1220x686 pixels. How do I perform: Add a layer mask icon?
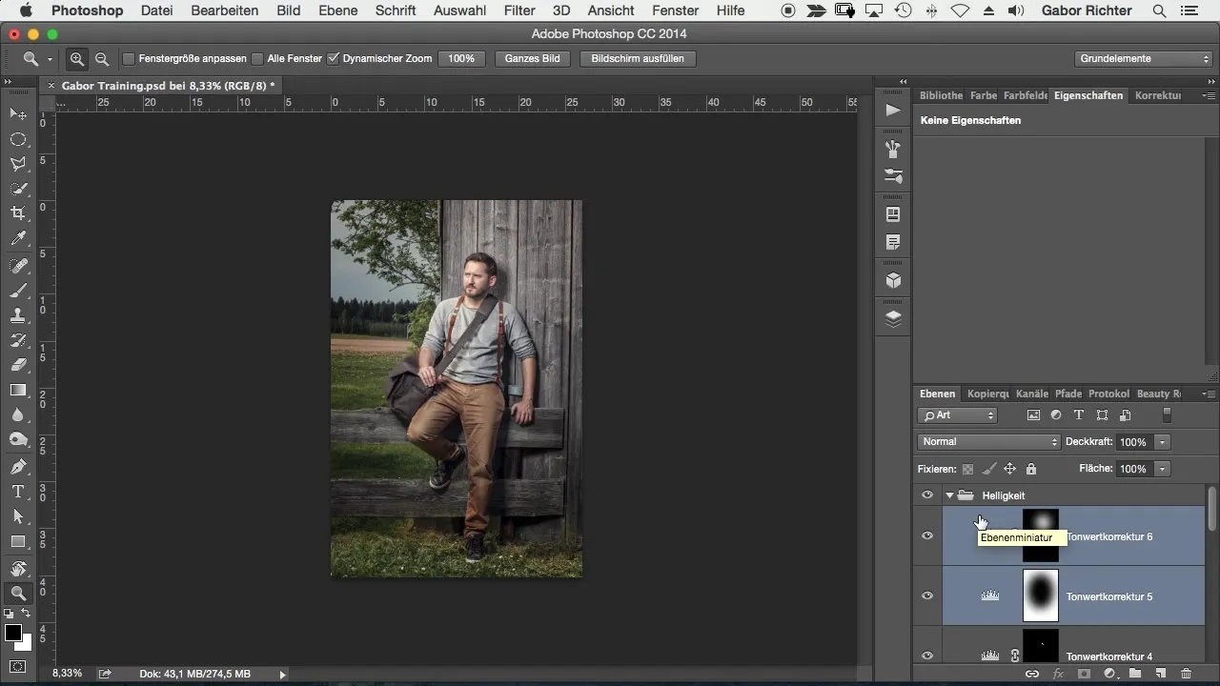pos(1084,674)
